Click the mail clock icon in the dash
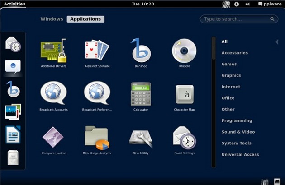This screenshot has width=285, height=185. point(13,44)
